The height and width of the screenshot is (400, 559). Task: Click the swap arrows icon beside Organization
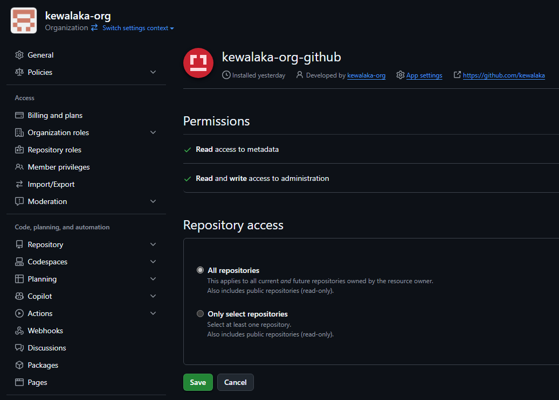(94, 27)
